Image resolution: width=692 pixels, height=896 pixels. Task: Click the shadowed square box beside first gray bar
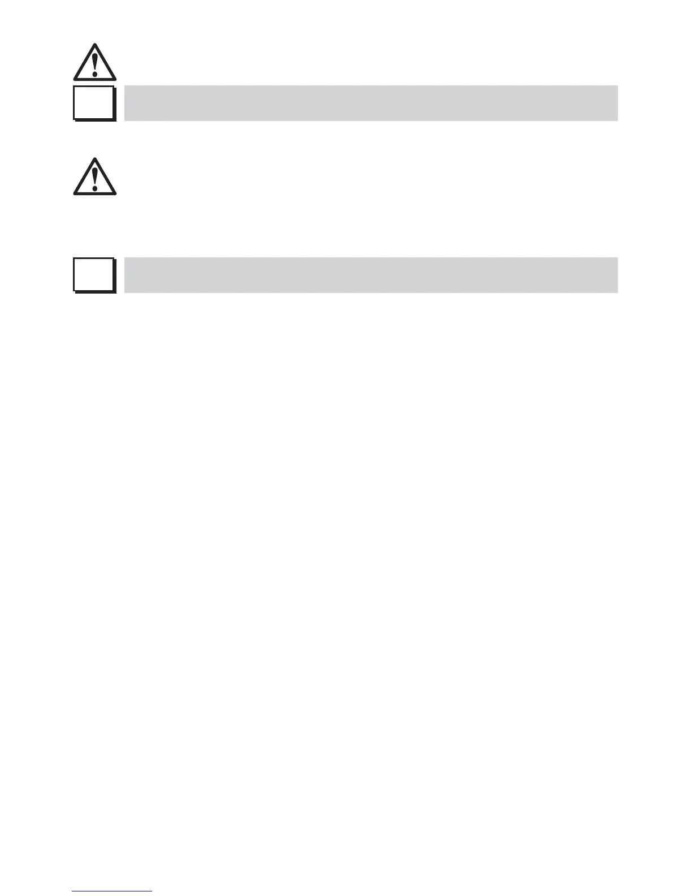pyautogui.click(x=94, y=104)
